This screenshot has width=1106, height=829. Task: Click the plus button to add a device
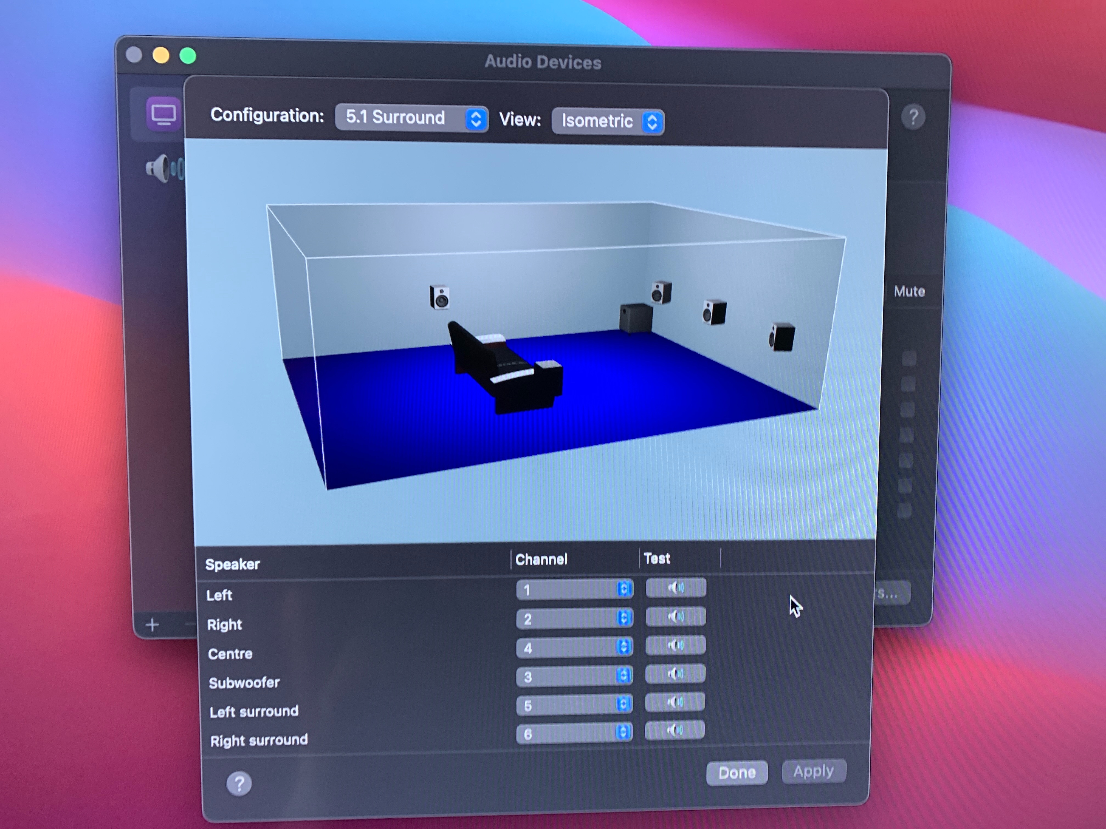coord(152,624)
